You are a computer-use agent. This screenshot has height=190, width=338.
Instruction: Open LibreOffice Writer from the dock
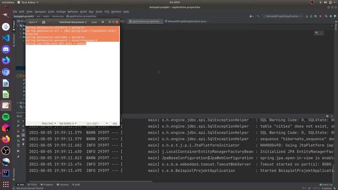(6, 83)
